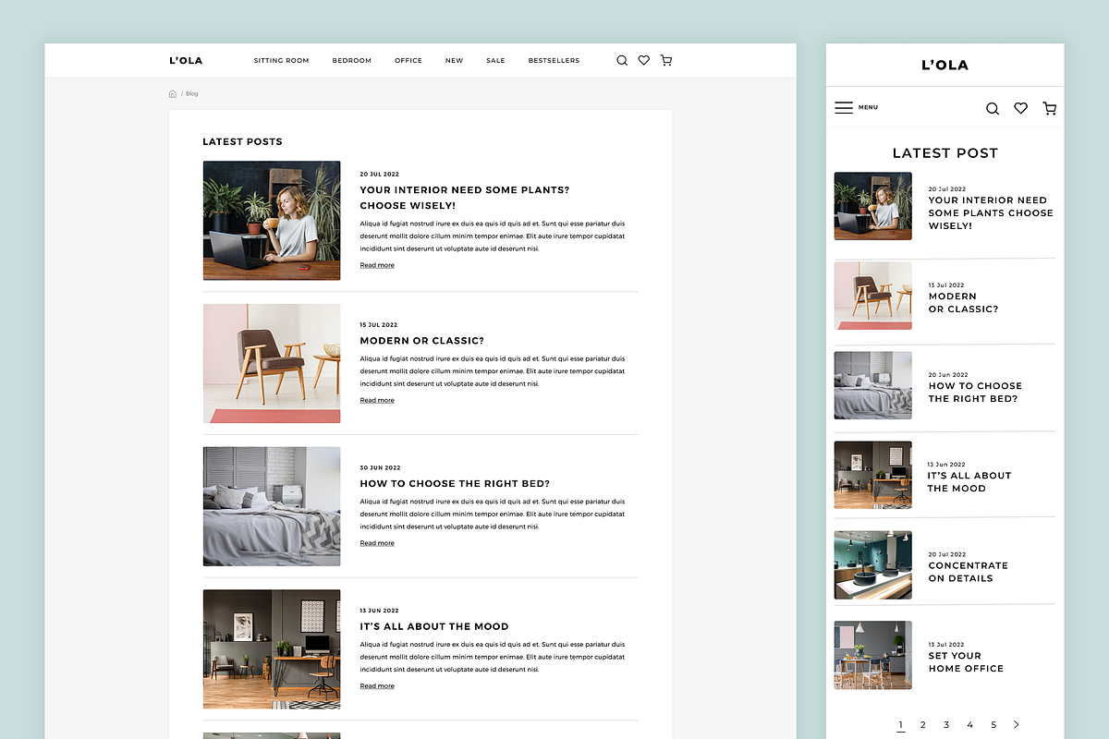Open the Sitting Room menu item

point(282,61)
